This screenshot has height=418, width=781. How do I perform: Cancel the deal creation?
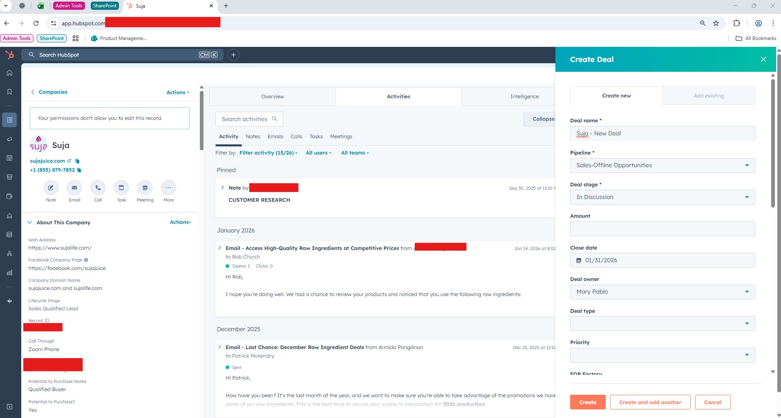[x=713, y=402]
